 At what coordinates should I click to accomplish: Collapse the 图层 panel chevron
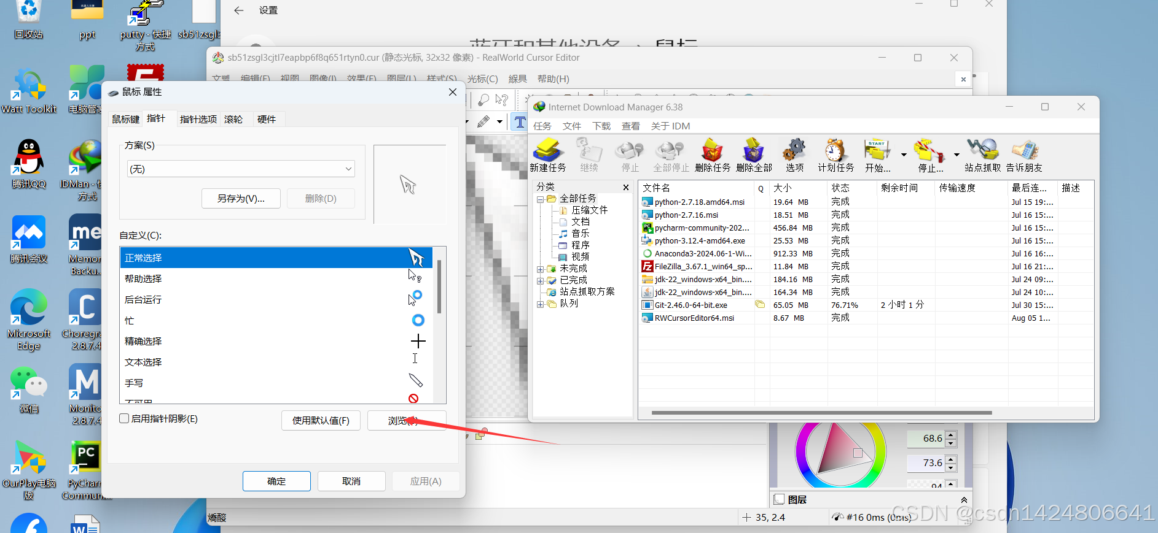coord(964,500)
